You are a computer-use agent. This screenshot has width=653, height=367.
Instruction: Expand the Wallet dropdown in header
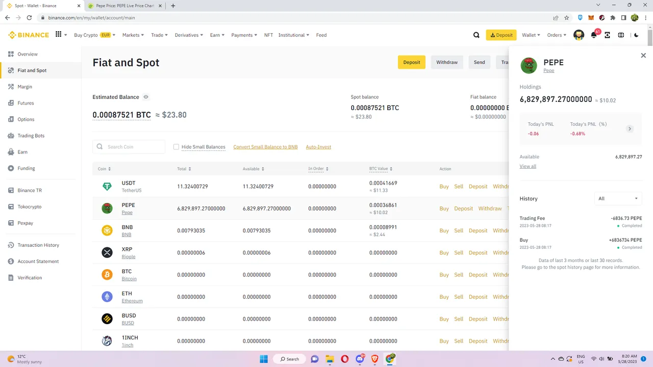531,35
